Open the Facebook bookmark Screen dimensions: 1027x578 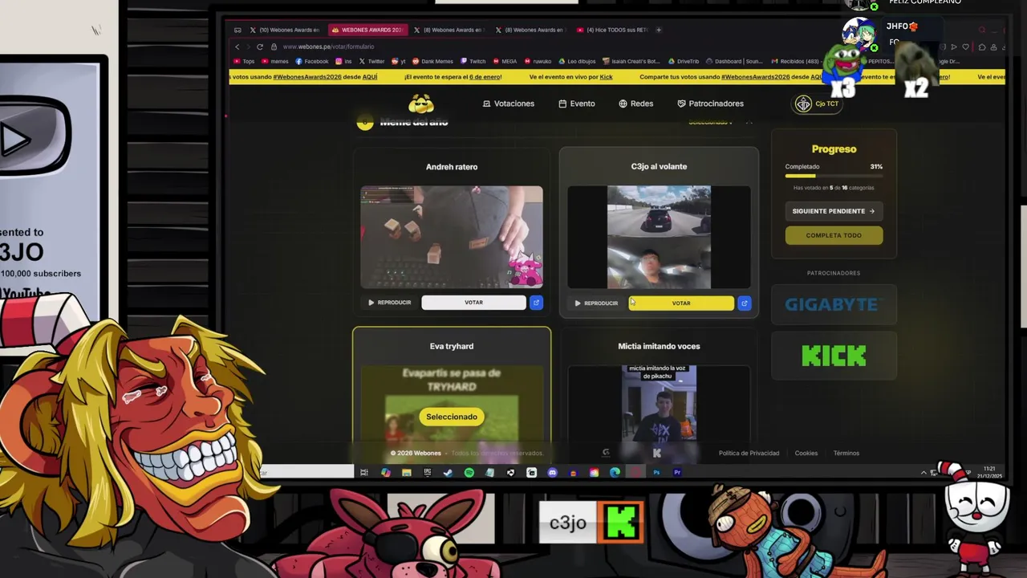point(312,61)
